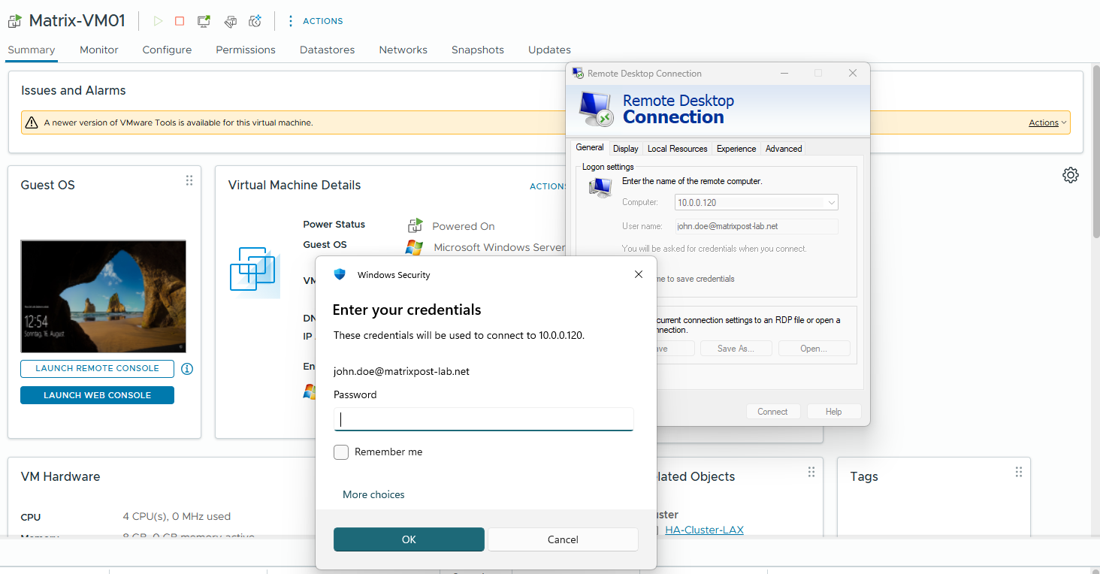Click More choices in credentials dialog
This screenshot has width=1100, height=574.
pos(373,494)
